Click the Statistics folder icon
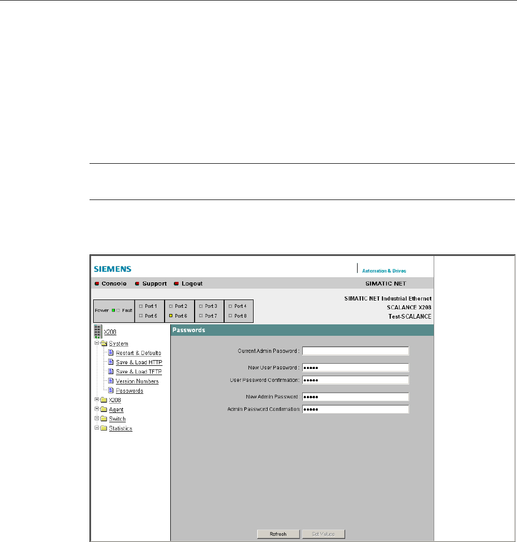 [104, 428]
